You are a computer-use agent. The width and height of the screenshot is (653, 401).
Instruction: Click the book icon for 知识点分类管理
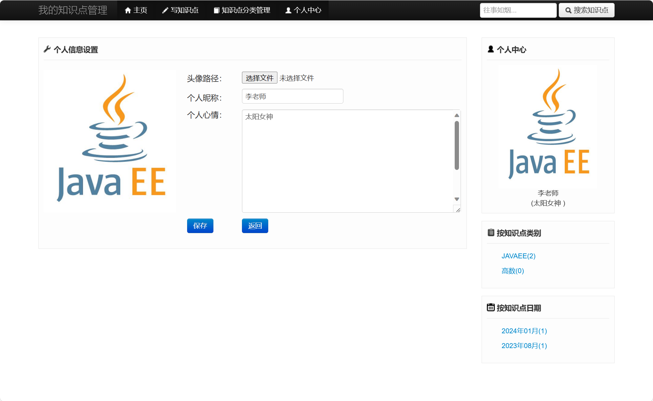point(216,11)
